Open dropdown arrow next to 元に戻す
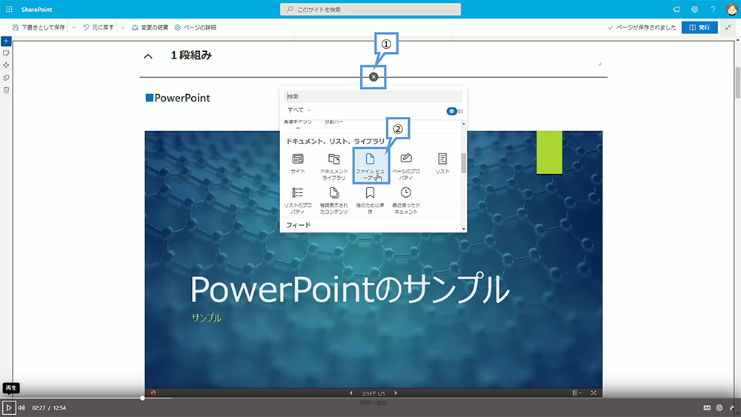This screenshot has width=741, height=417. coord(122,27)
